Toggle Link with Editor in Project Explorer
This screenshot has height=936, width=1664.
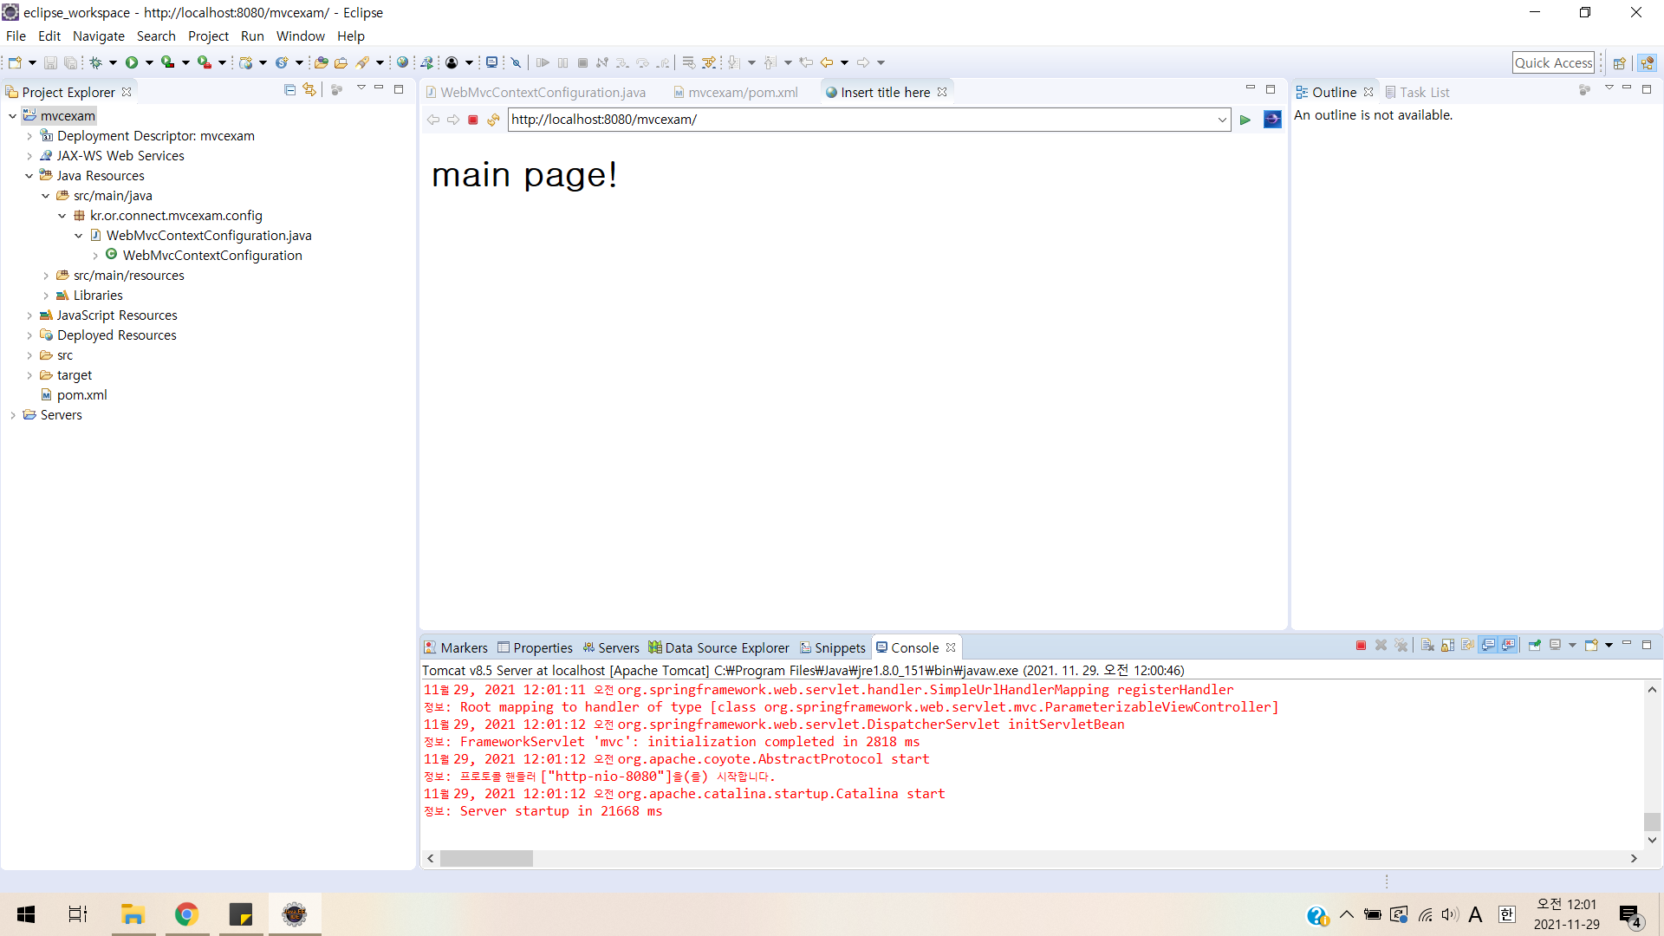point(309,90)
